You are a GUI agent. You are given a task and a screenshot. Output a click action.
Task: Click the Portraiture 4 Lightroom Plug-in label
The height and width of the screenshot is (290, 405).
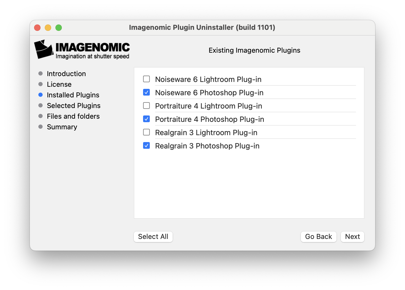click(209, 106)
